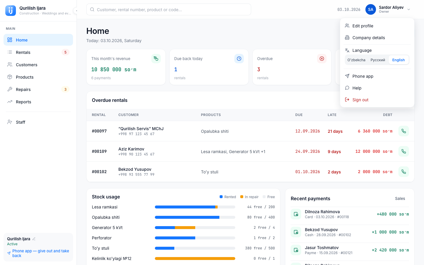Collapse the sidebar with the arrow handle
This screenshot has width=424, height=265.
coord(76,11)
